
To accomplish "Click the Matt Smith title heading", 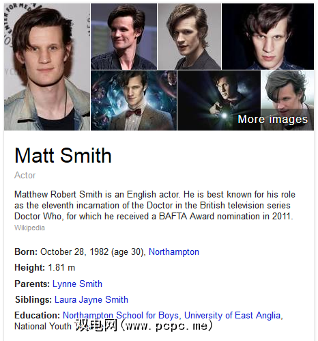I will pos(63,155).
